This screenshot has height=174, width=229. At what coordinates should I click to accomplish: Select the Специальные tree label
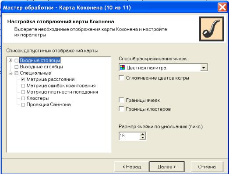point(35,73)
